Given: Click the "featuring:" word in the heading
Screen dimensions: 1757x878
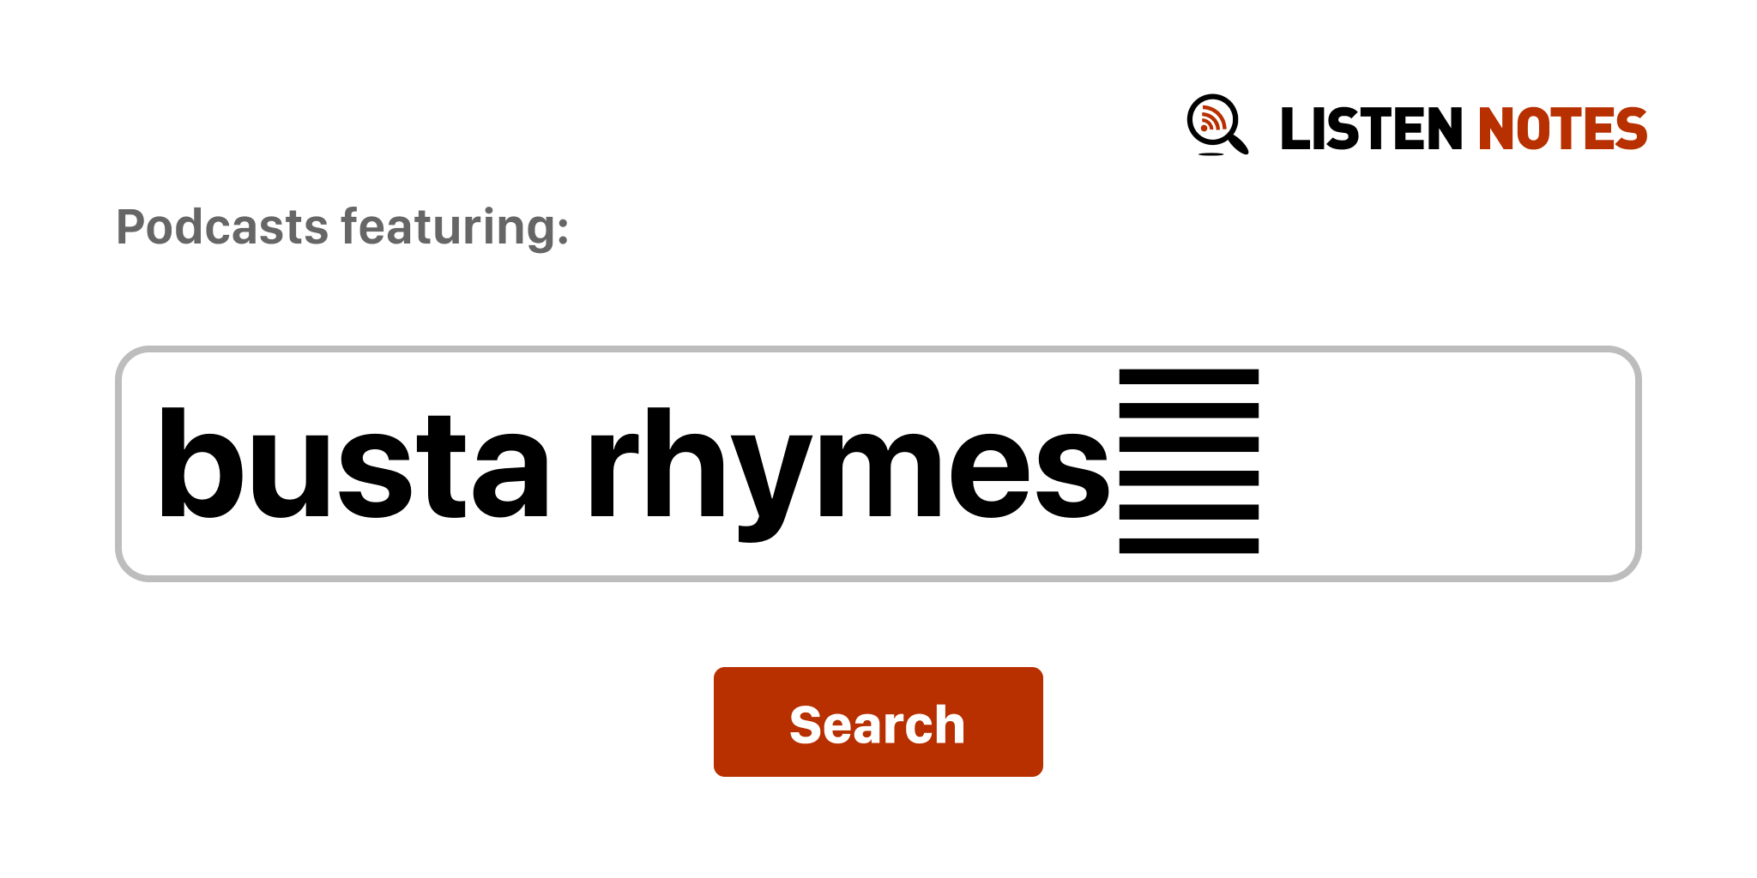Looking at the screenshot, I should (455, 227).
